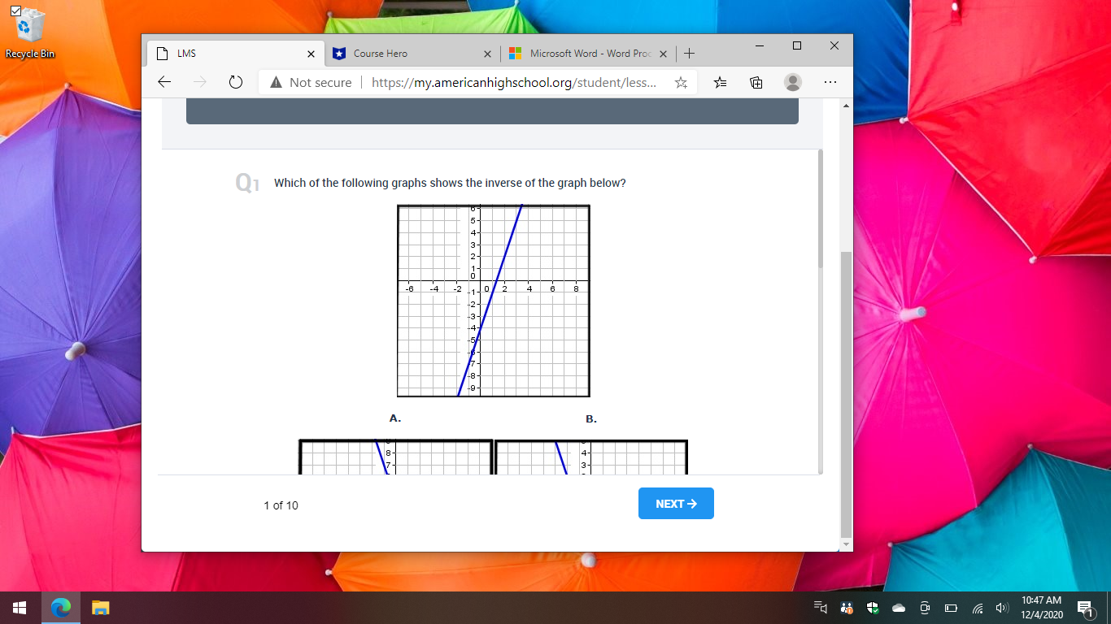
Task: Click the Not secure warning icon
Action: 276,82
